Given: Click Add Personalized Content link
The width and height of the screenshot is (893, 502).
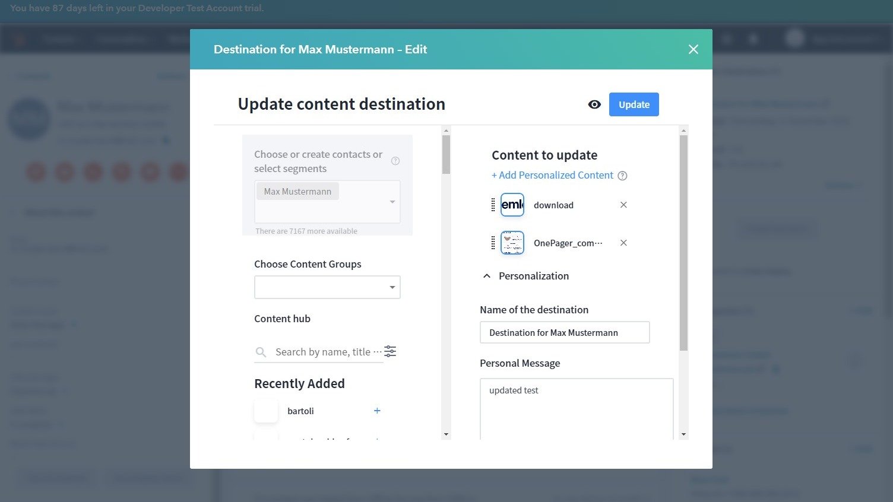Looking at the screenshot, I should (x=552, y=175).
